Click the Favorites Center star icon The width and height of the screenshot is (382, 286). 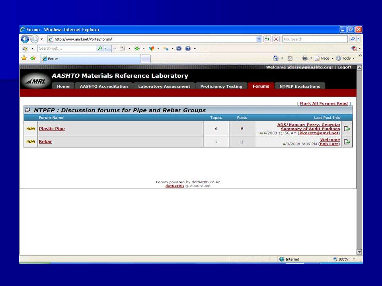click(x=24, y=58)
